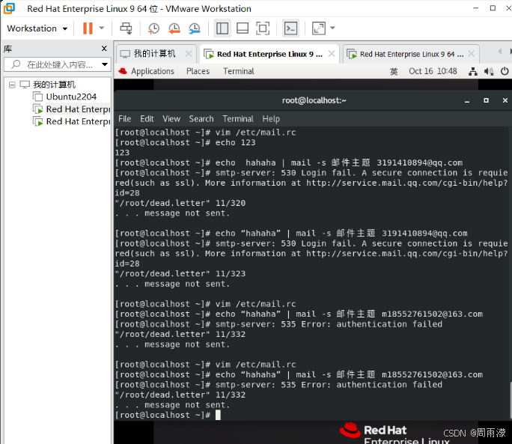Toggle the library sidebar view
The height and width of the screenshot is (444, 512).
point(222,28)
